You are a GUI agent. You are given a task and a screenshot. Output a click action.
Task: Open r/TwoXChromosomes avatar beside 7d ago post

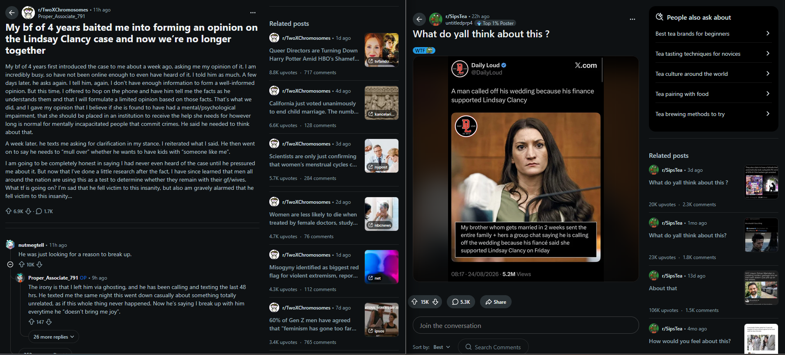click(x=274, y=307)
